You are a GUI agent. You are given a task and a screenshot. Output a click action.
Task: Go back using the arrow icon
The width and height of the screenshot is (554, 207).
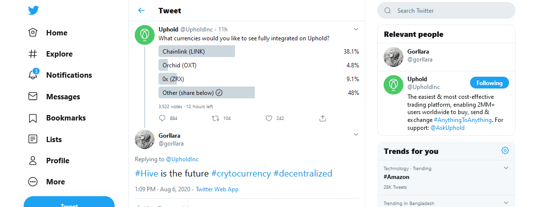pos(141,10)
